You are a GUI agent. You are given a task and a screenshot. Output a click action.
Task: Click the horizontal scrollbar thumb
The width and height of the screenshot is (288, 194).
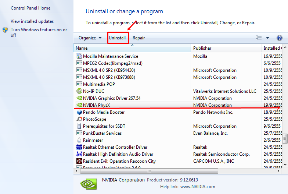(149, 171)
